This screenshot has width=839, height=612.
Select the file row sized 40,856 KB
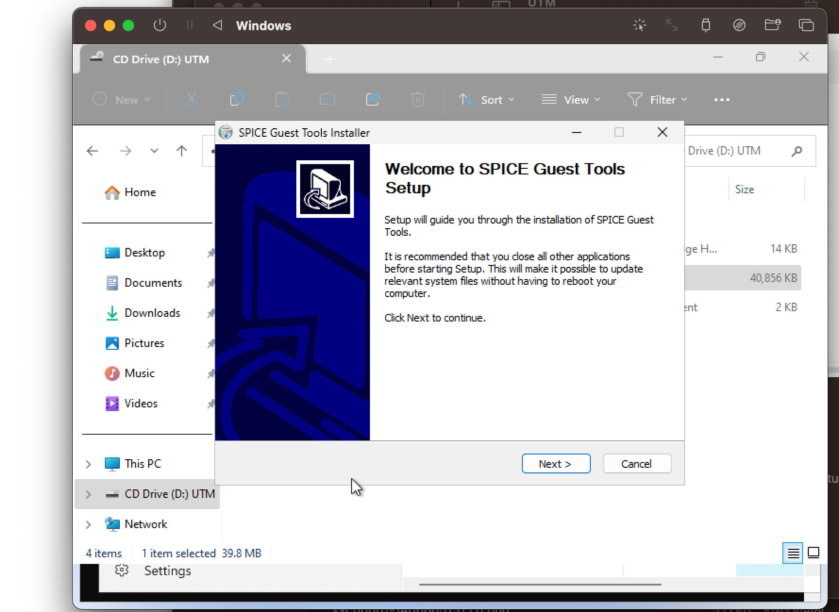click(743, 278)
